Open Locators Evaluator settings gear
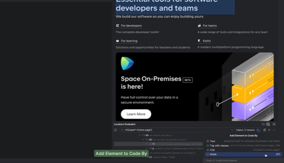 click(274, 124)
